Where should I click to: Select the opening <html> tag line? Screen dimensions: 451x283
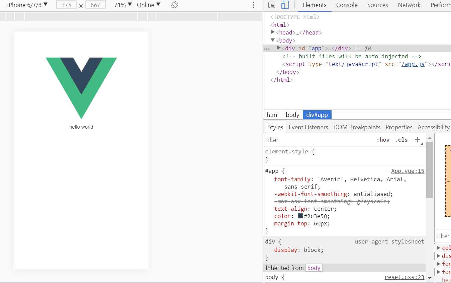tap(280, 25)
